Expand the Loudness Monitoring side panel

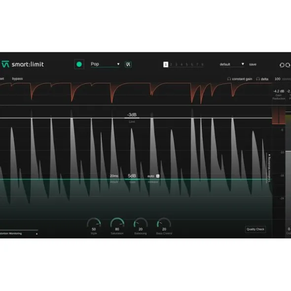click(x=269, y=168)
